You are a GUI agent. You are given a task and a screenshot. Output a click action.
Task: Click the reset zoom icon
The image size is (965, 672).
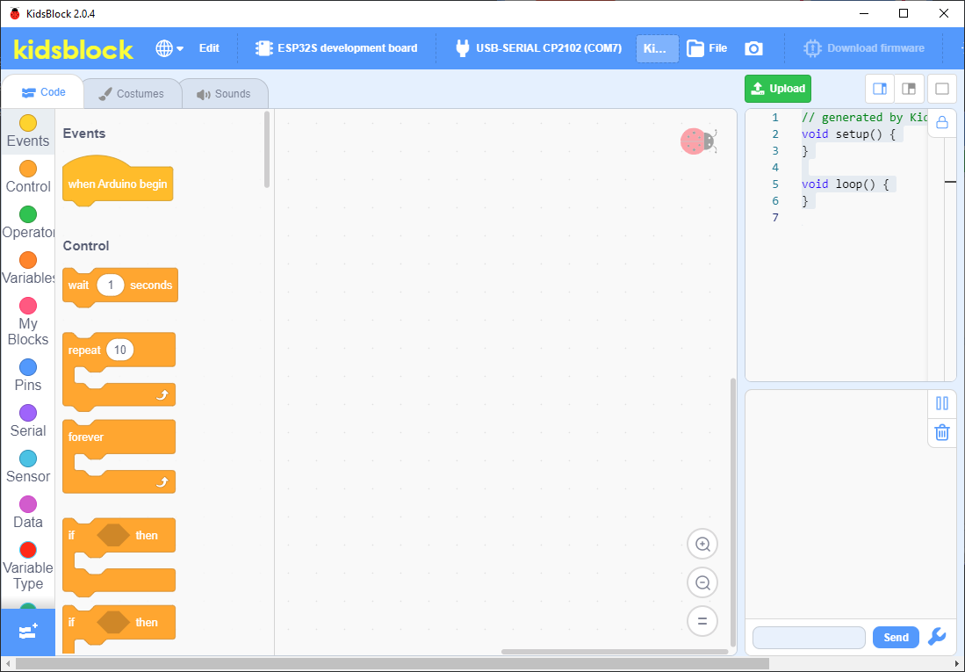point(702,621)
